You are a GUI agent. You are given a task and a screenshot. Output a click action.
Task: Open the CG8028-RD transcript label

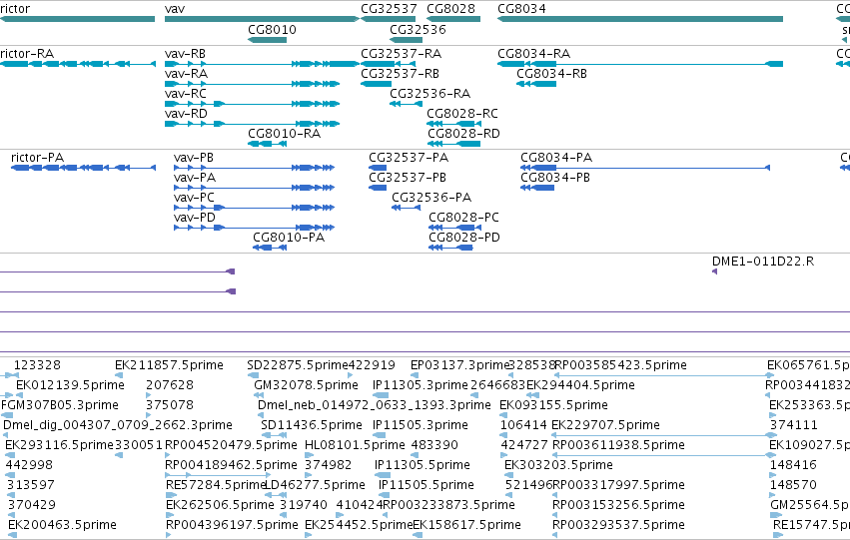pos(463,134)
